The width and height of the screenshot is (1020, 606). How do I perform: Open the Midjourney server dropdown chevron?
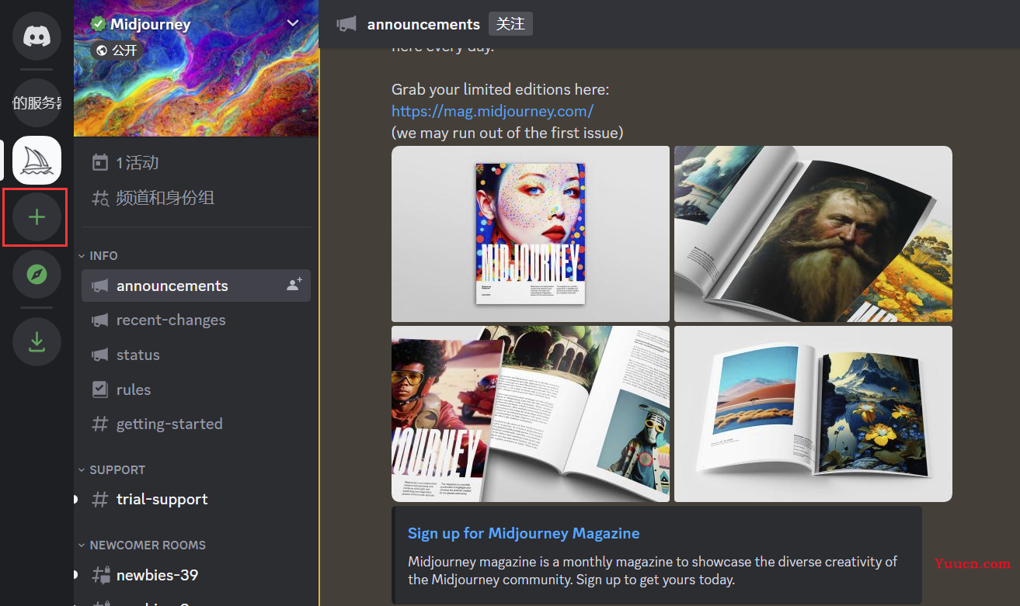293,23
